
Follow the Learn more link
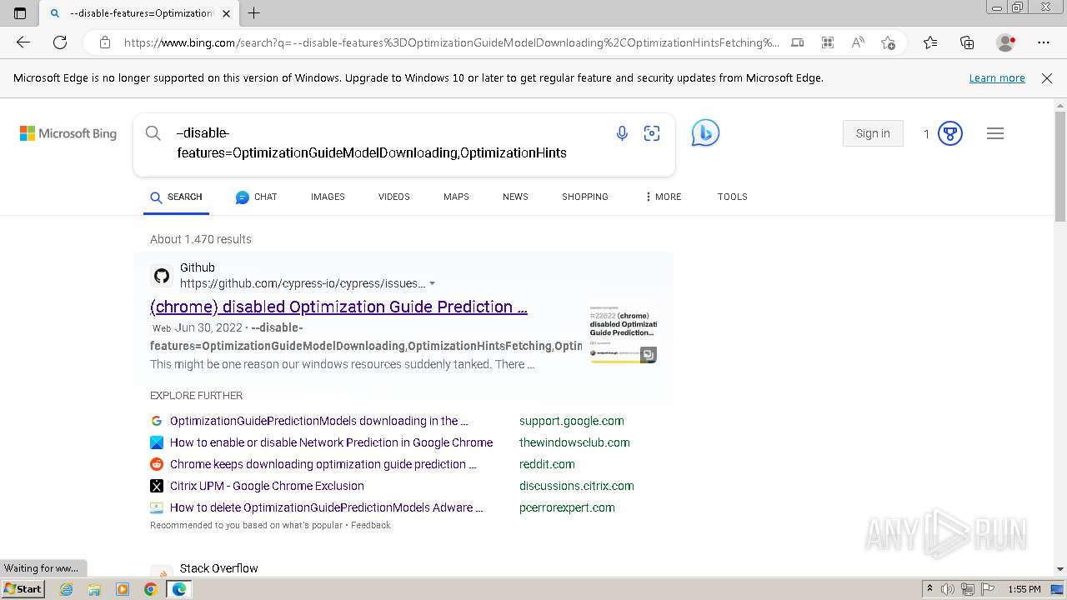pos(997,78)
